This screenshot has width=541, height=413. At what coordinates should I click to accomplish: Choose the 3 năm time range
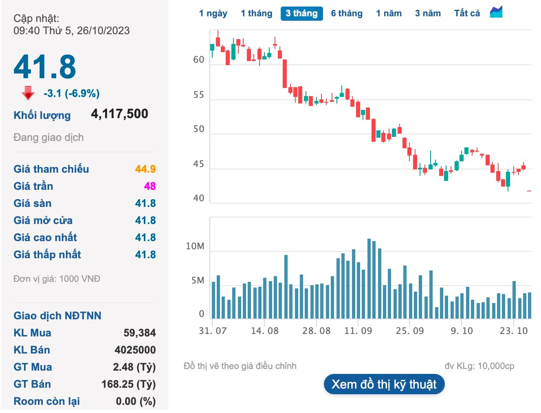[x=428, y=13]
